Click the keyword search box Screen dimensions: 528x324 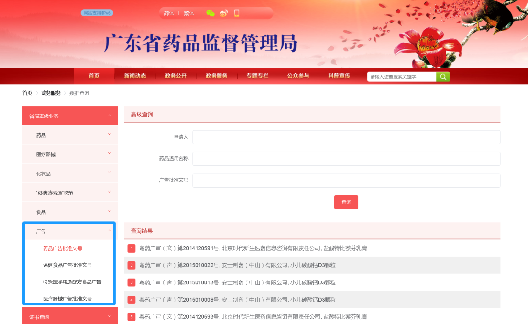coord(401,77)
